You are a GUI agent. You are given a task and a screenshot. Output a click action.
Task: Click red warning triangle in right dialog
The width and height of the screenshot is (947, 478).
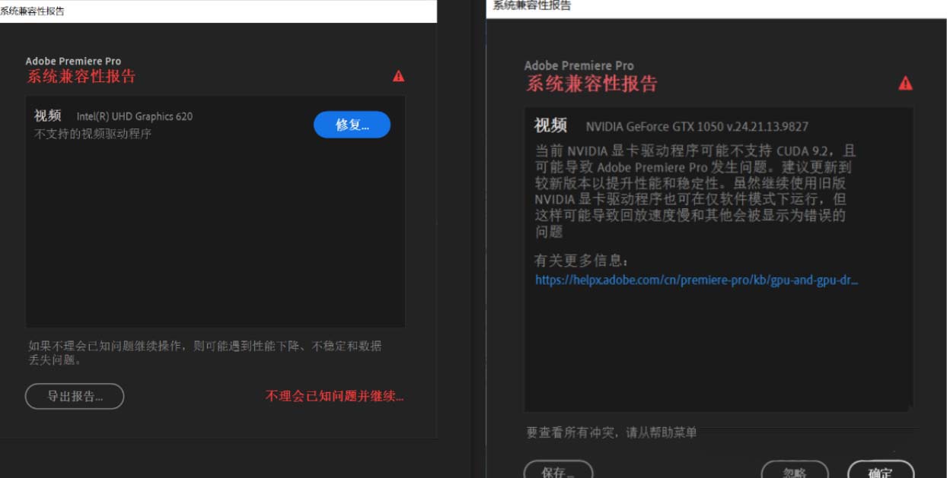click(x=905, y=83)
